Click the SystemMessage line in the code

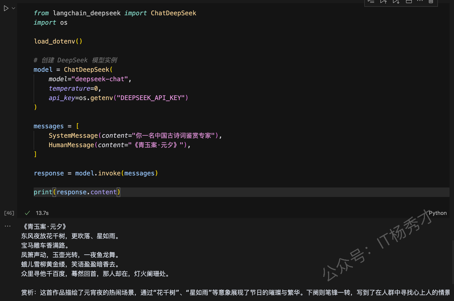(135, 136)
